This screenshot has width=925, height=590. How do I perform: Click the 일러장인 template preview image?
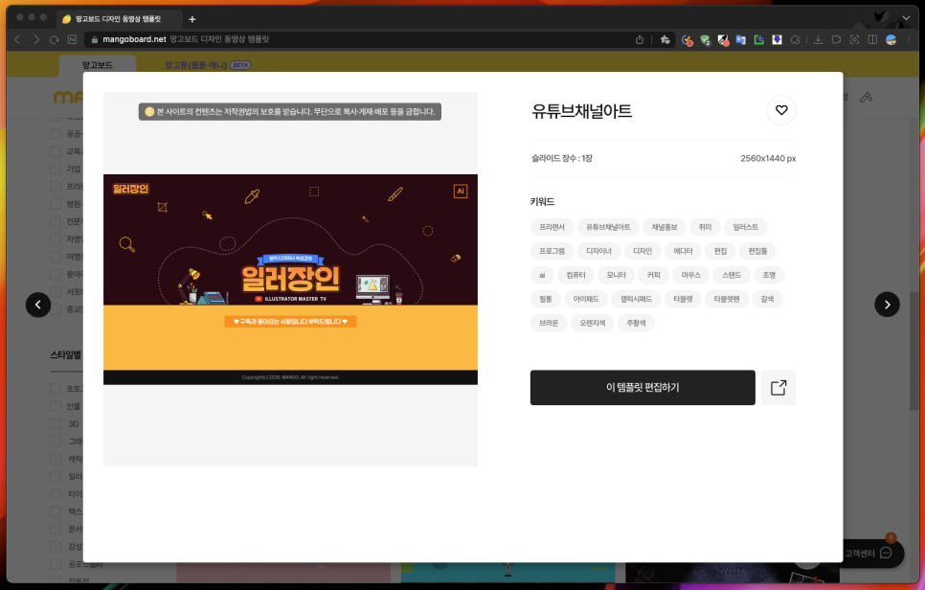pos(290,280)
